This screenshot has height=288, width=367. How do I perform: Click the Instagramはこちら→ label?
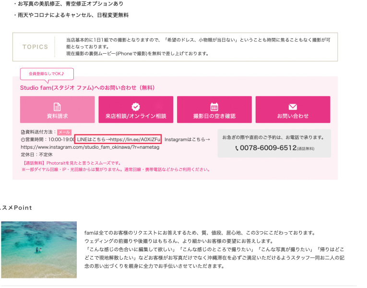click(x=187, y=140)
